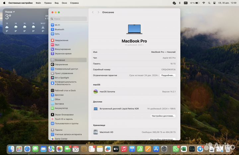Open the Системные настройки menu
Viewport: 239px width, 155px height.
[x=21, y=3]
